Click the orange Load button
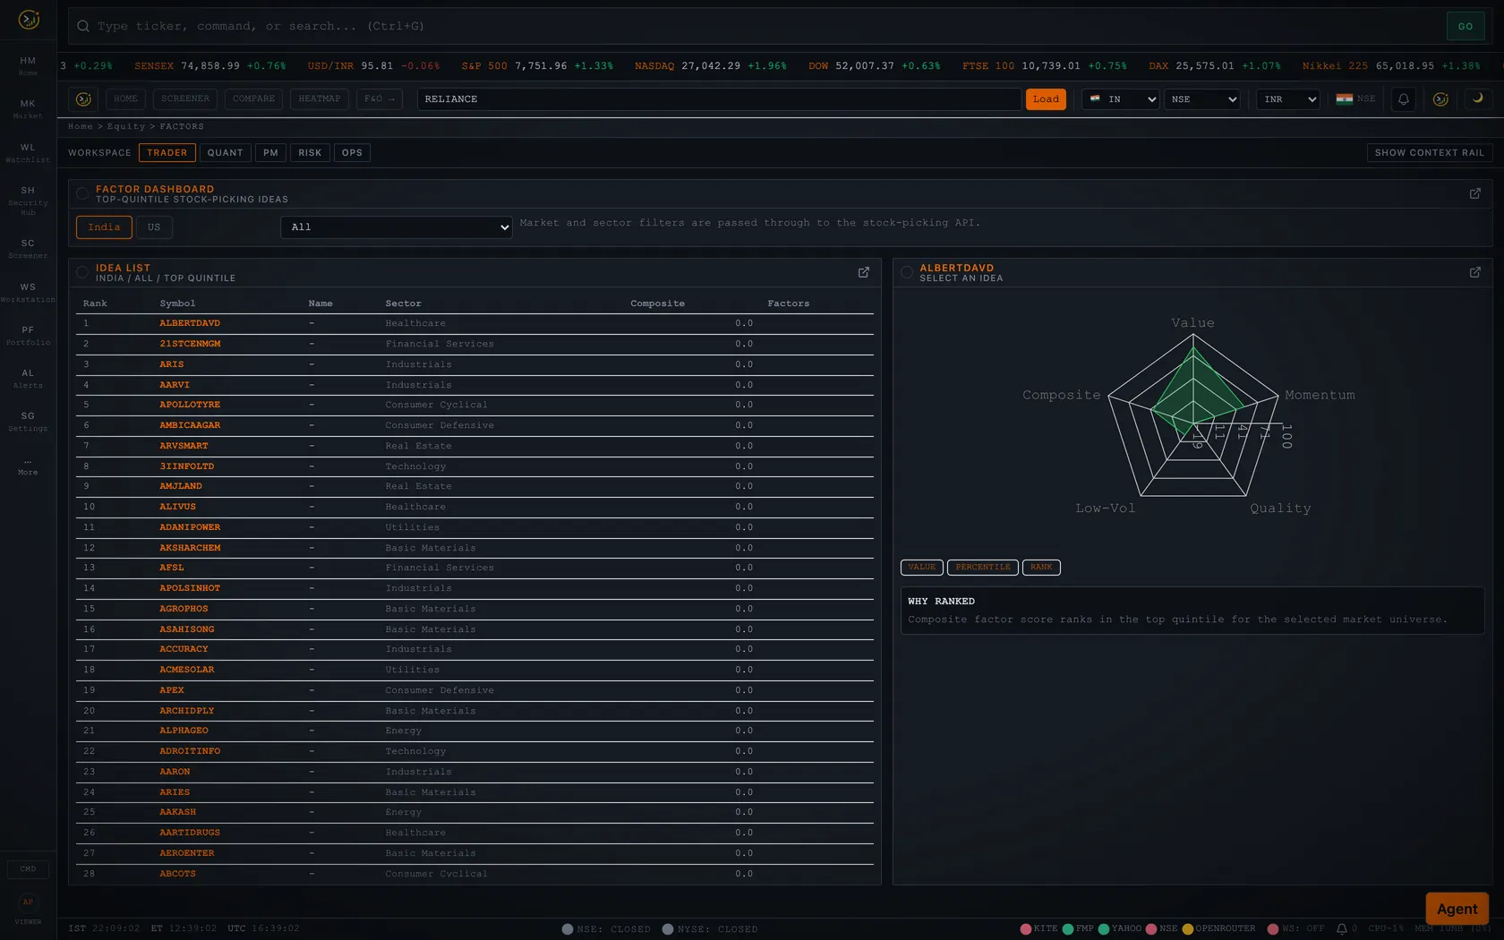Image resolution: width=1504 pixels, height=940 pixels. point(1046,99)
